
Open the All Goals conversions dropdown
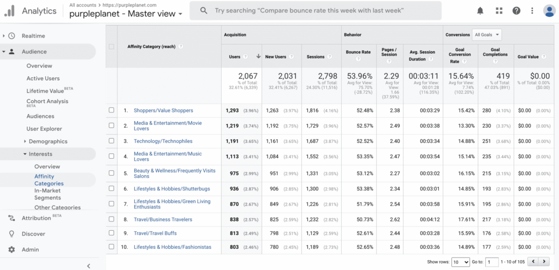coord(487,35)
